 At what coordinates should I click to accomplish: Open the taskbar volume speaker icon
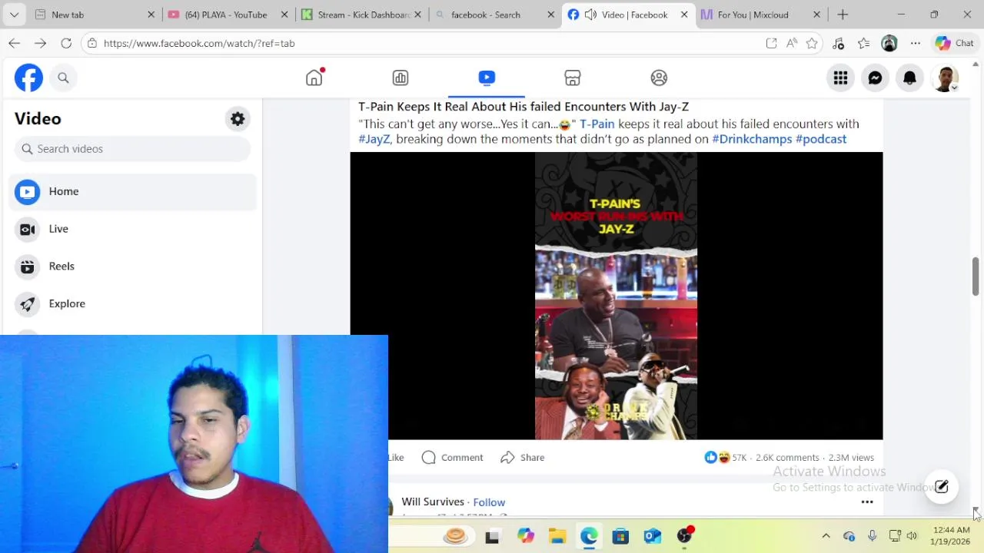(x=912, y=536)
